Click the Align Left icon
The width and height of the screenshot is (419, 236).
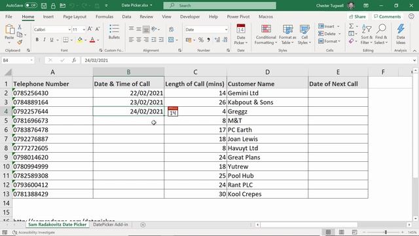pos(131,40)
